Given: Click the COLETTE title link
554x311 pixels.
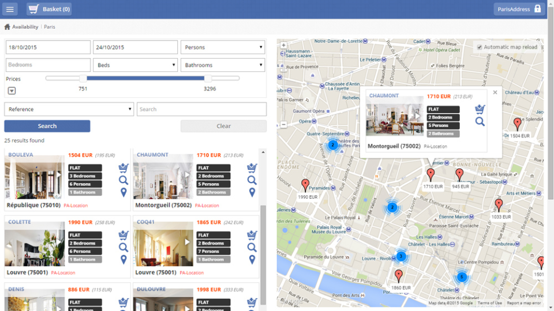Looking at the screenshot, I should tap(20, 222).
